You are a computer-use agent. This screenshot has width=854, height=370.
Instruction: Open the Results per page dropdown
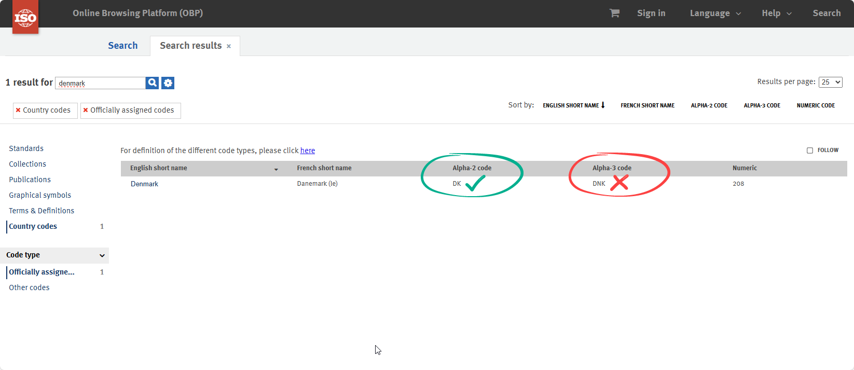(830, 82)
